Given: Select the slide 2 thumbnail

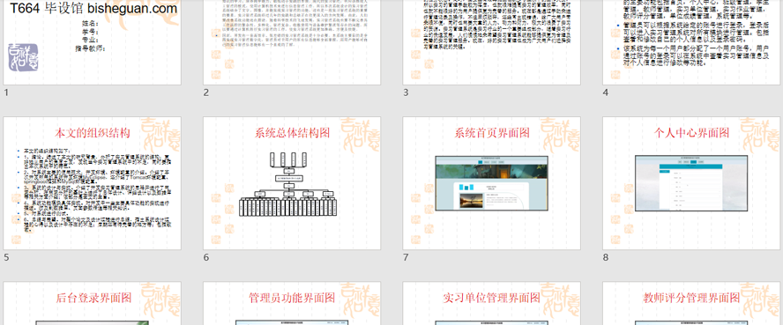Looking at the screenshot, I should click(x=292, y=42).
